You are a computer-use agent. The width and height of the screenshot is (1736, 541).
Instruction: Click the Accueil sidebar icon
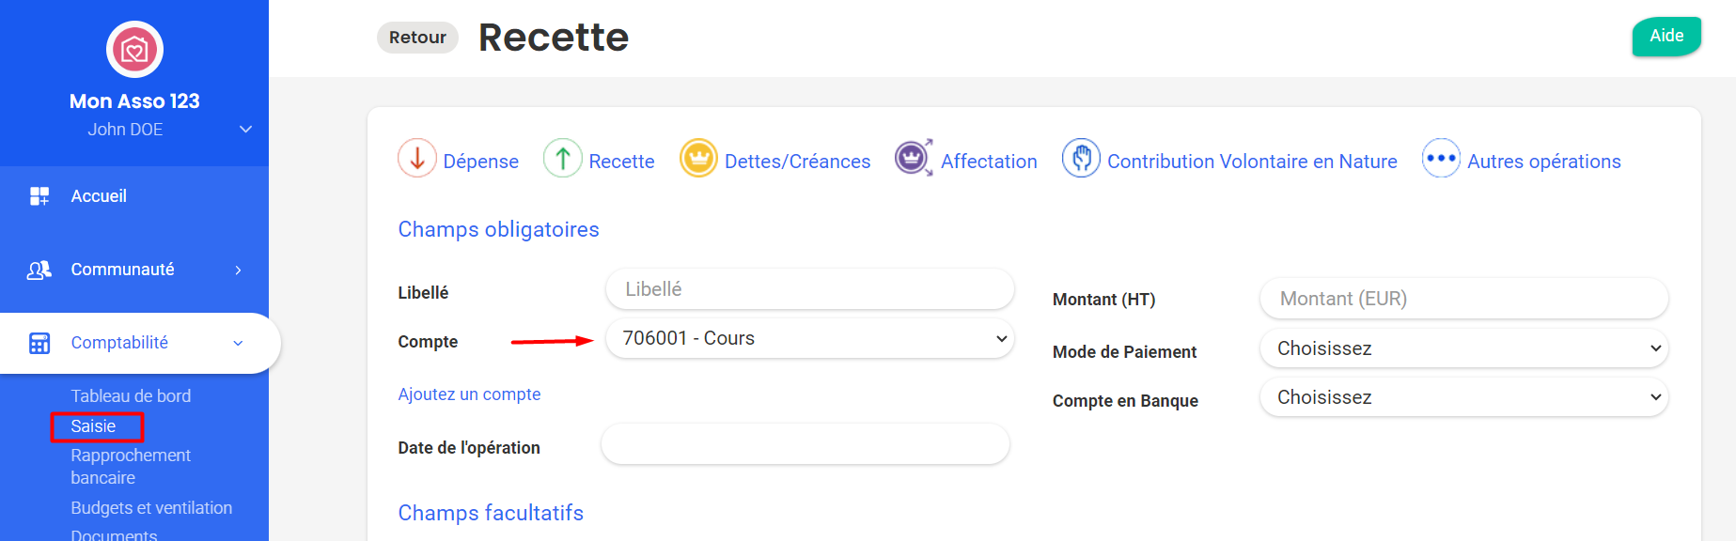pyautogui.click(x=39, y=195)
